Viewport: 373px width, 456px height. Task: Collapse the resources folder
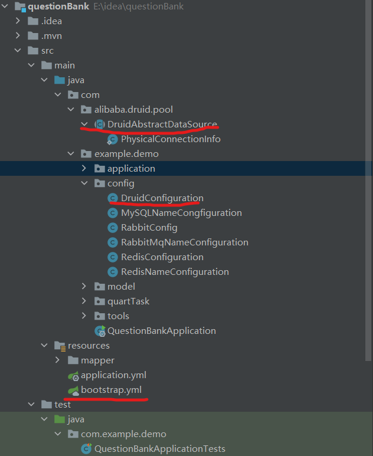point(44,345)
